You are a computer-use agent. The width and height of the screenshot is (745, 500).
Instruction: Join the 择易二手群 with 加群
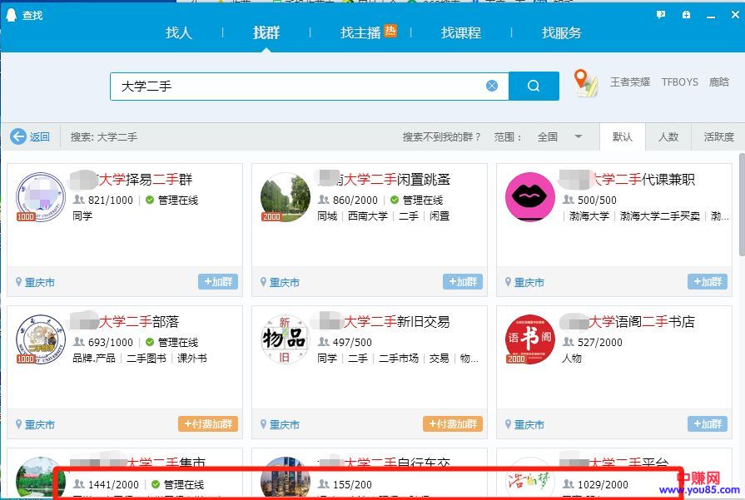218,282
